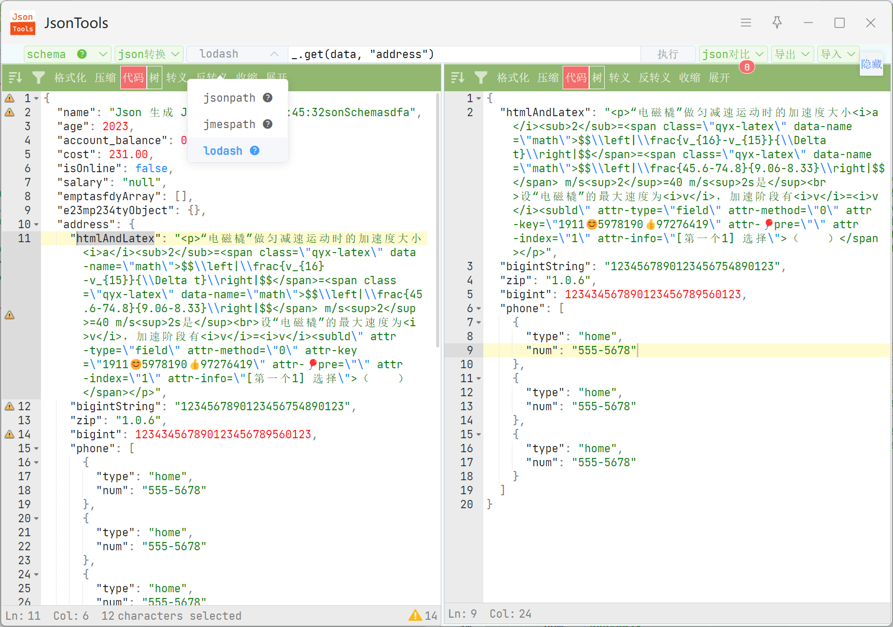Collapse phone array at line 15 left editor
The image size is (893, 627).
(36, 449)
